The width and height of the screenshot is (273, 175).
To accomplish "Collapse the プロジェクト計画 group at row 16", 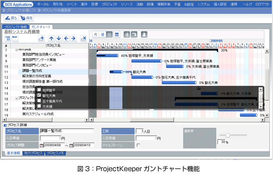I will point(16,99).
